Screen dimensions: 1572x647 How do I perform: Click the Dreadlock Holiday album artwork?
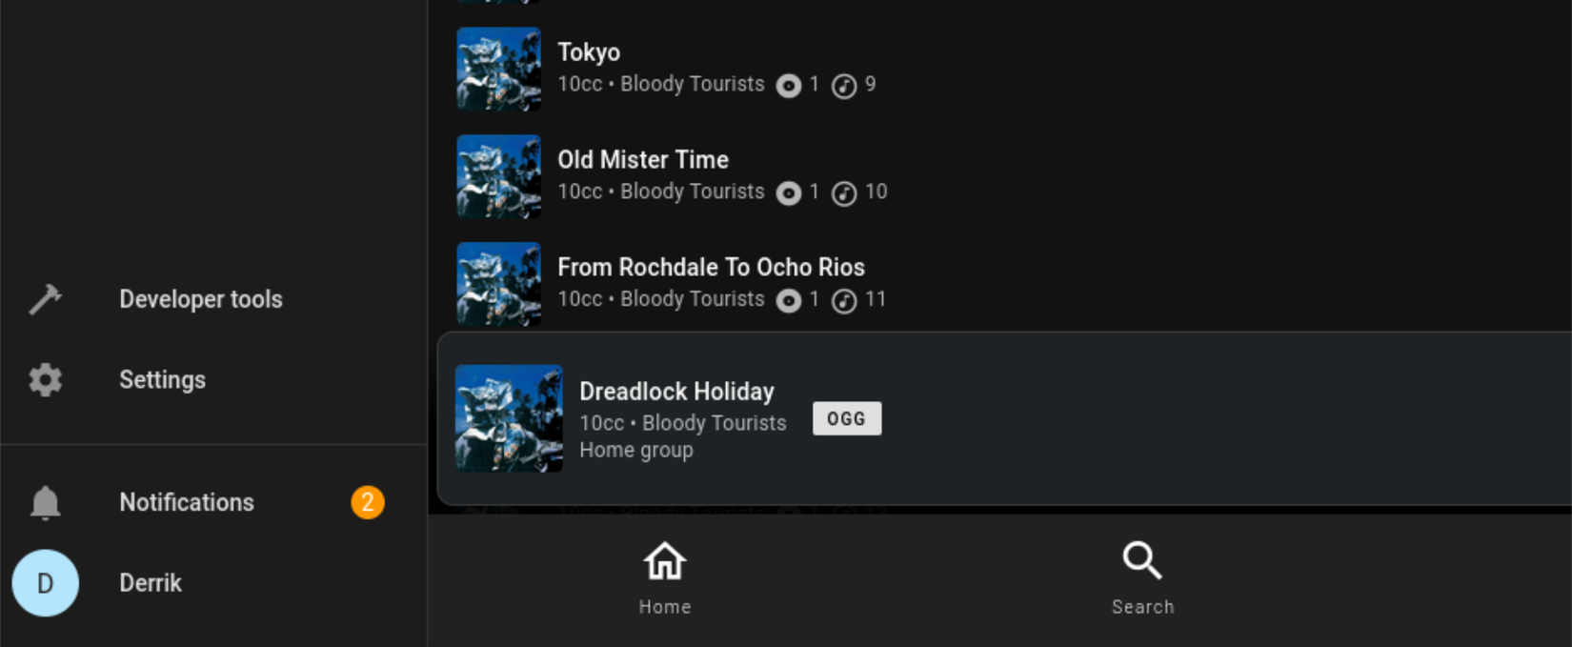pos(509,419)
